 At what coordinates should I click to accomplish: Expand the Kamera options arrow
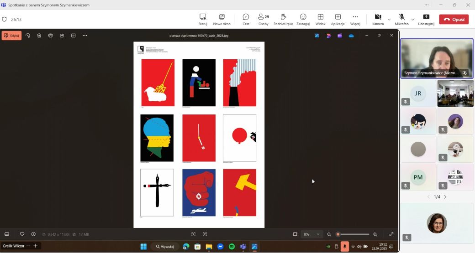389,19
